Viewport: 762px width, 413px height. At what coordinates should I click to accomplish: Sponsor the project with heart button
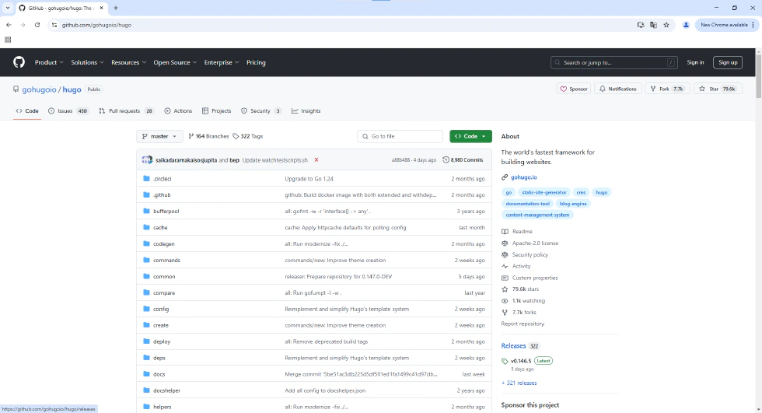tap(574, 89)
